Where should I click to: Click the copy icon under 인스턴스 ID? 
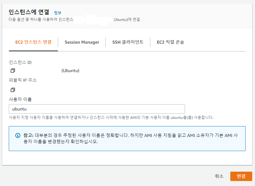(12, 71)
